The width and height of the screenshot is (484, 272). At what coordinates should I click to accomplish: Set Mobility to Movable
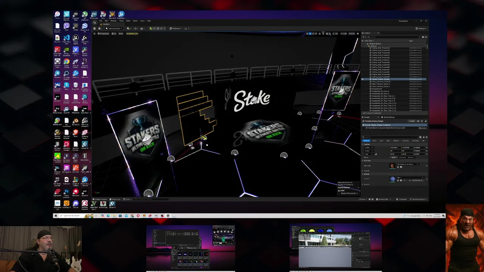(411, 158)
